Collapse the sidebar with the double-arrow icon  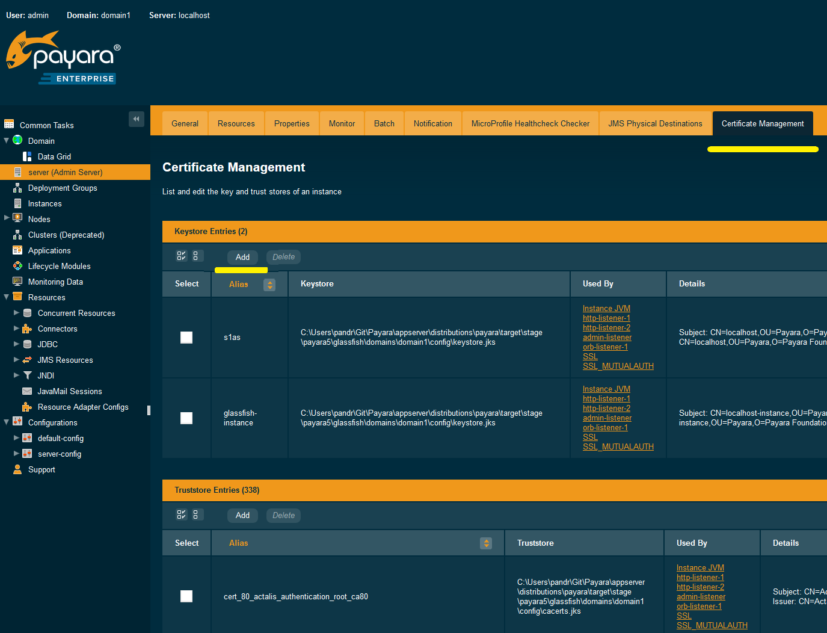coord(137,119)
